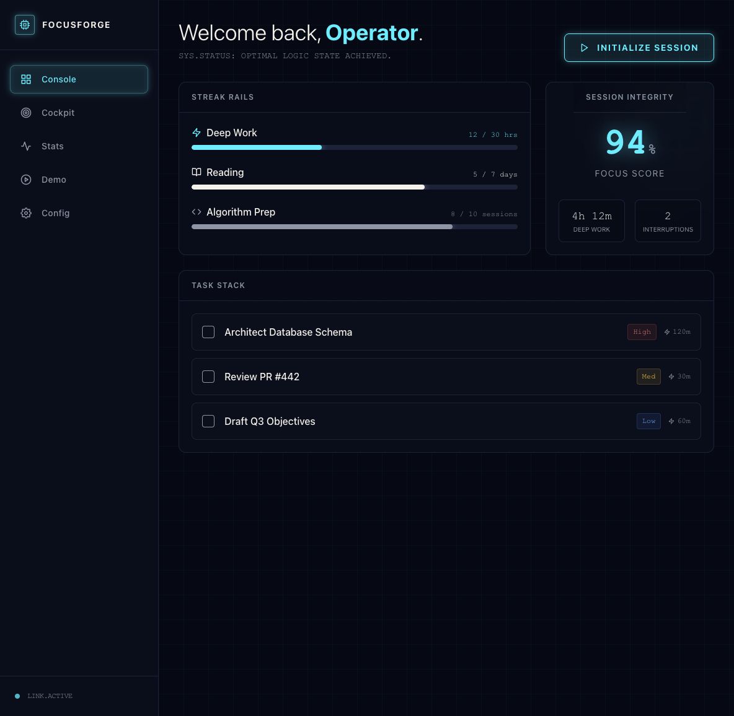Click the FOCUSFORGE brand name

click(x=76, y=25)
